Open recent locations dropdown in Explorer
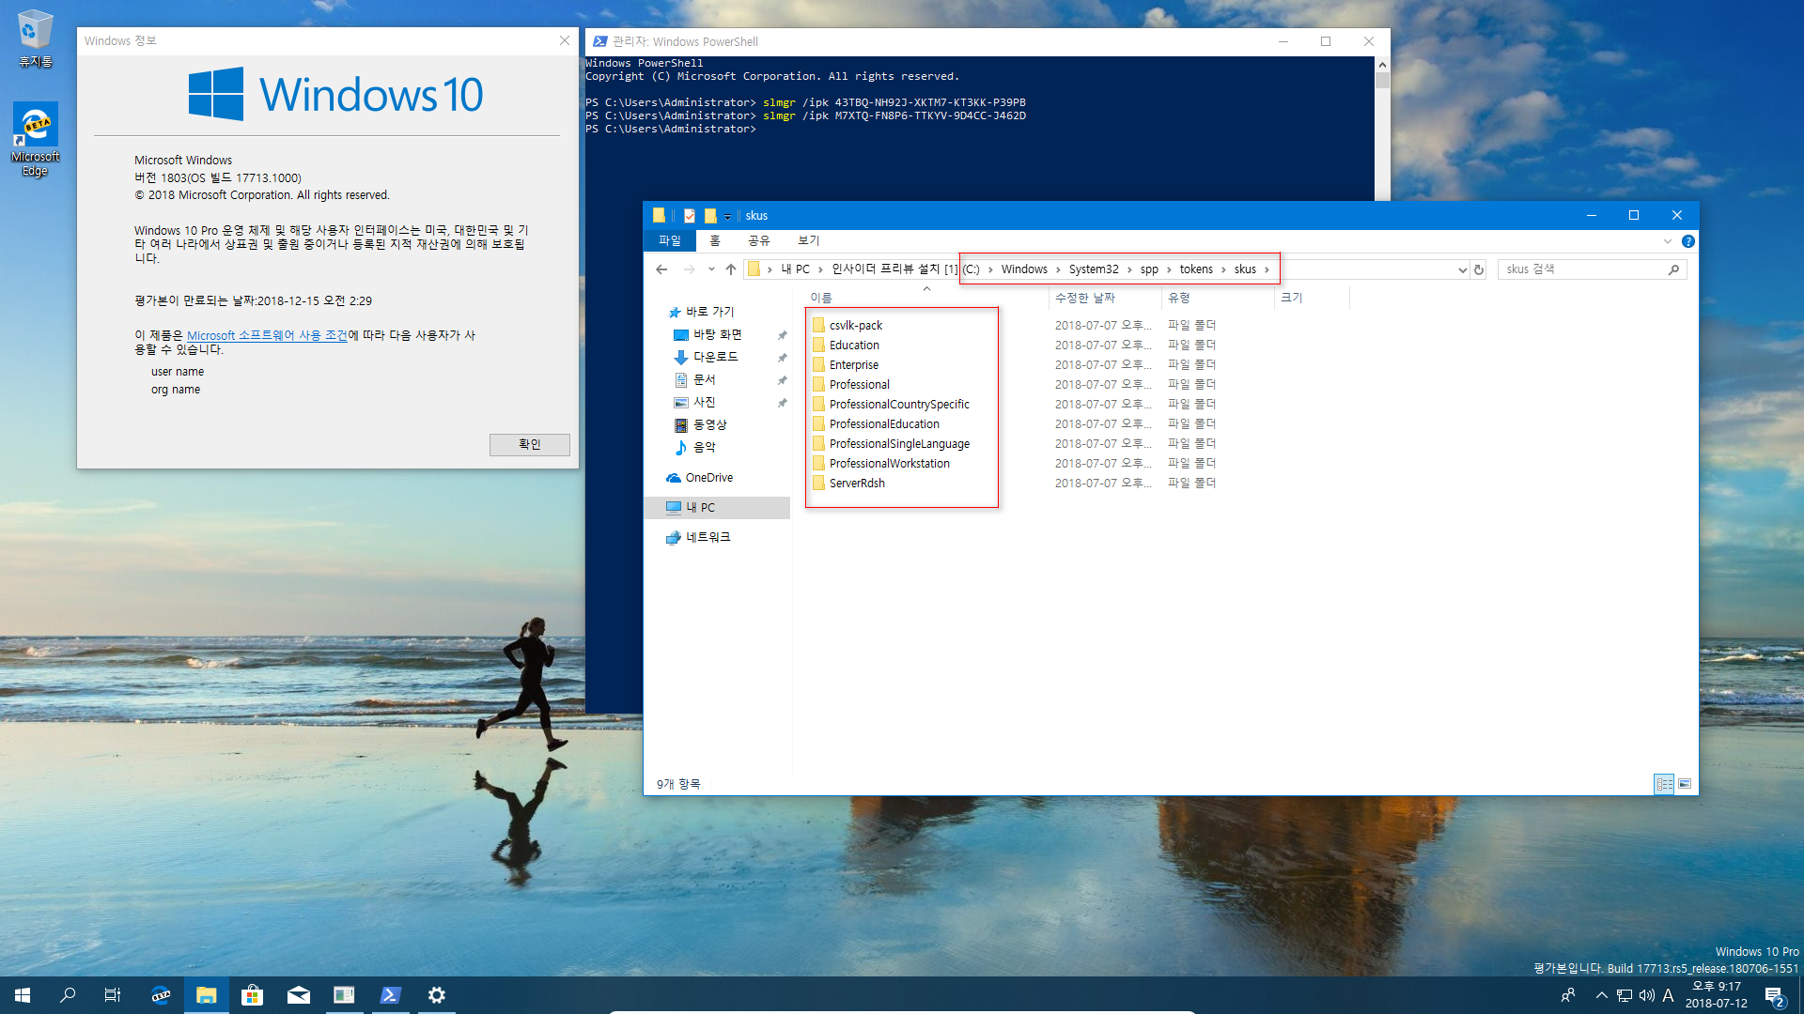This screenshot has width=1804, height=1014. [711, 269]
